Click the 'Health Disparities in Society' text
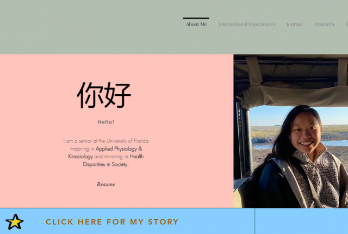 point(113,161)
